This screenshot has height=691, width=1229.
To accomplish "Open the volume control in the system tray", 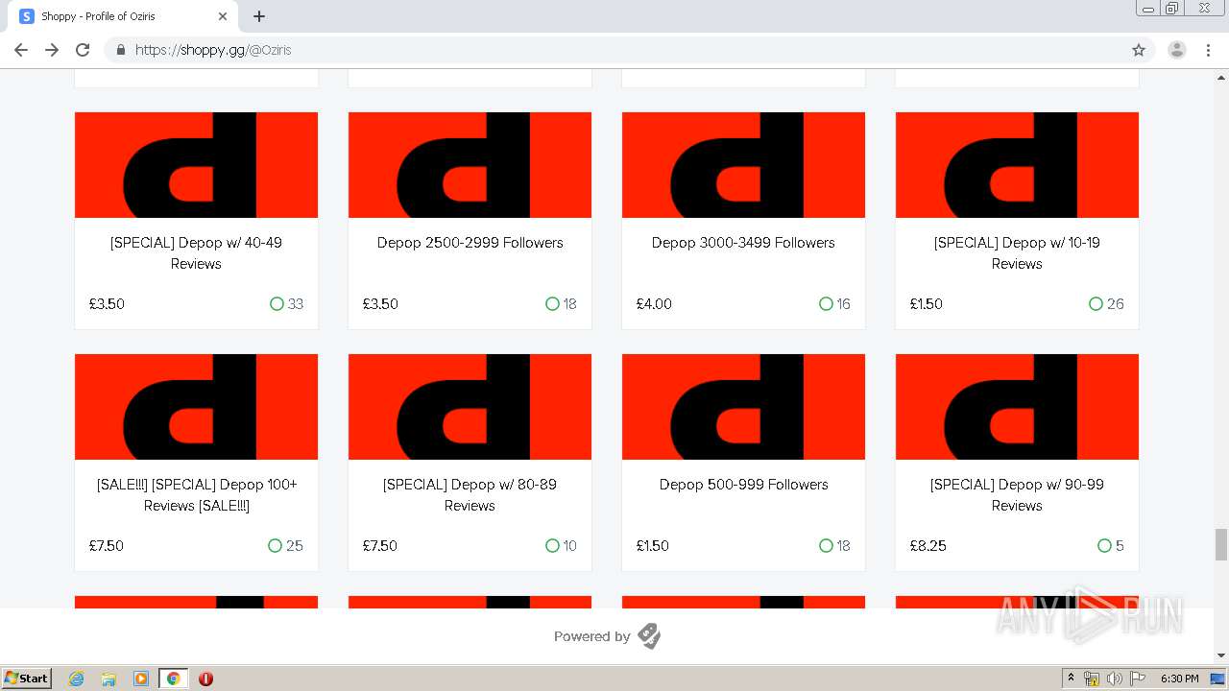I will point(1114,679).
